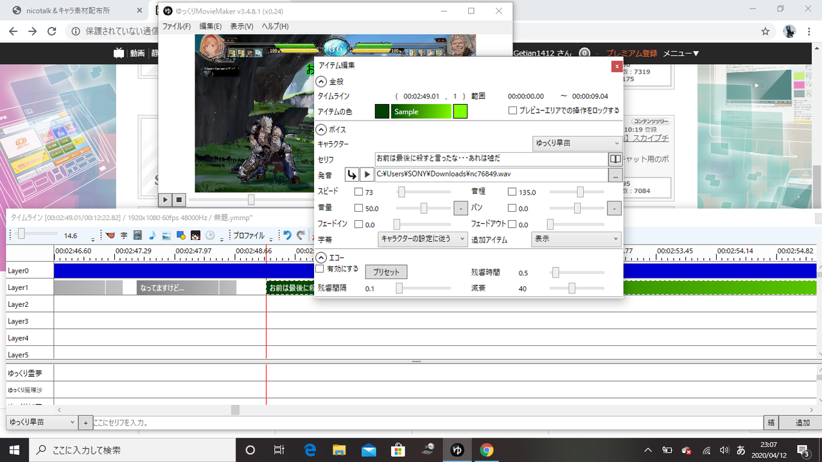Undo the last timeline action
The width and height of the screenshot is (822, 462).
coord(287,235)
